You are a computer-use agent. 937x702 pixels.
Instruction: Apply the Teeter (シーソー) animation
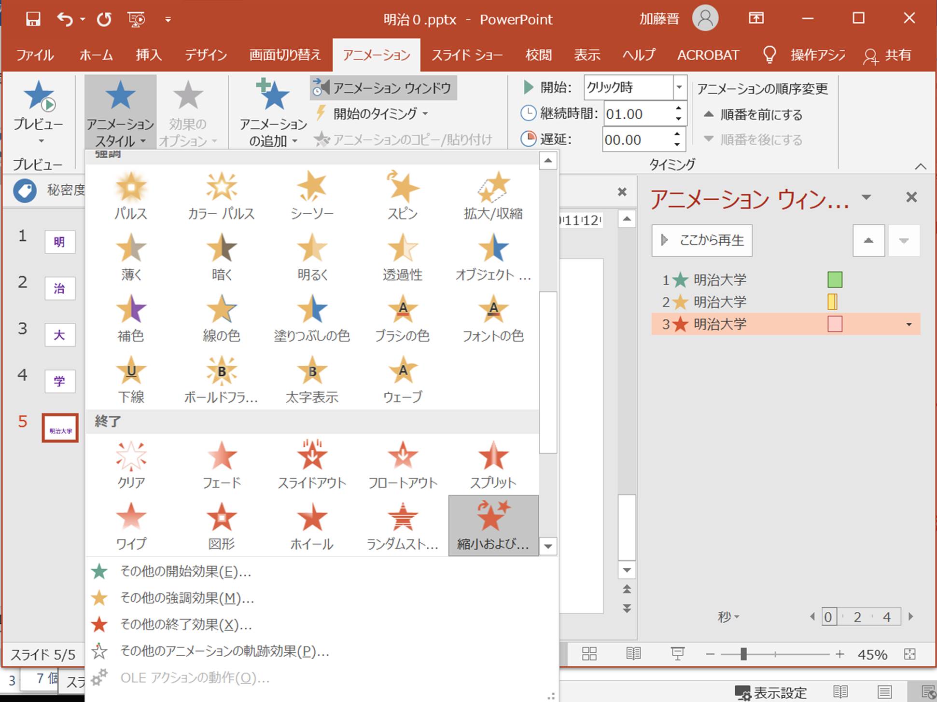312,196
